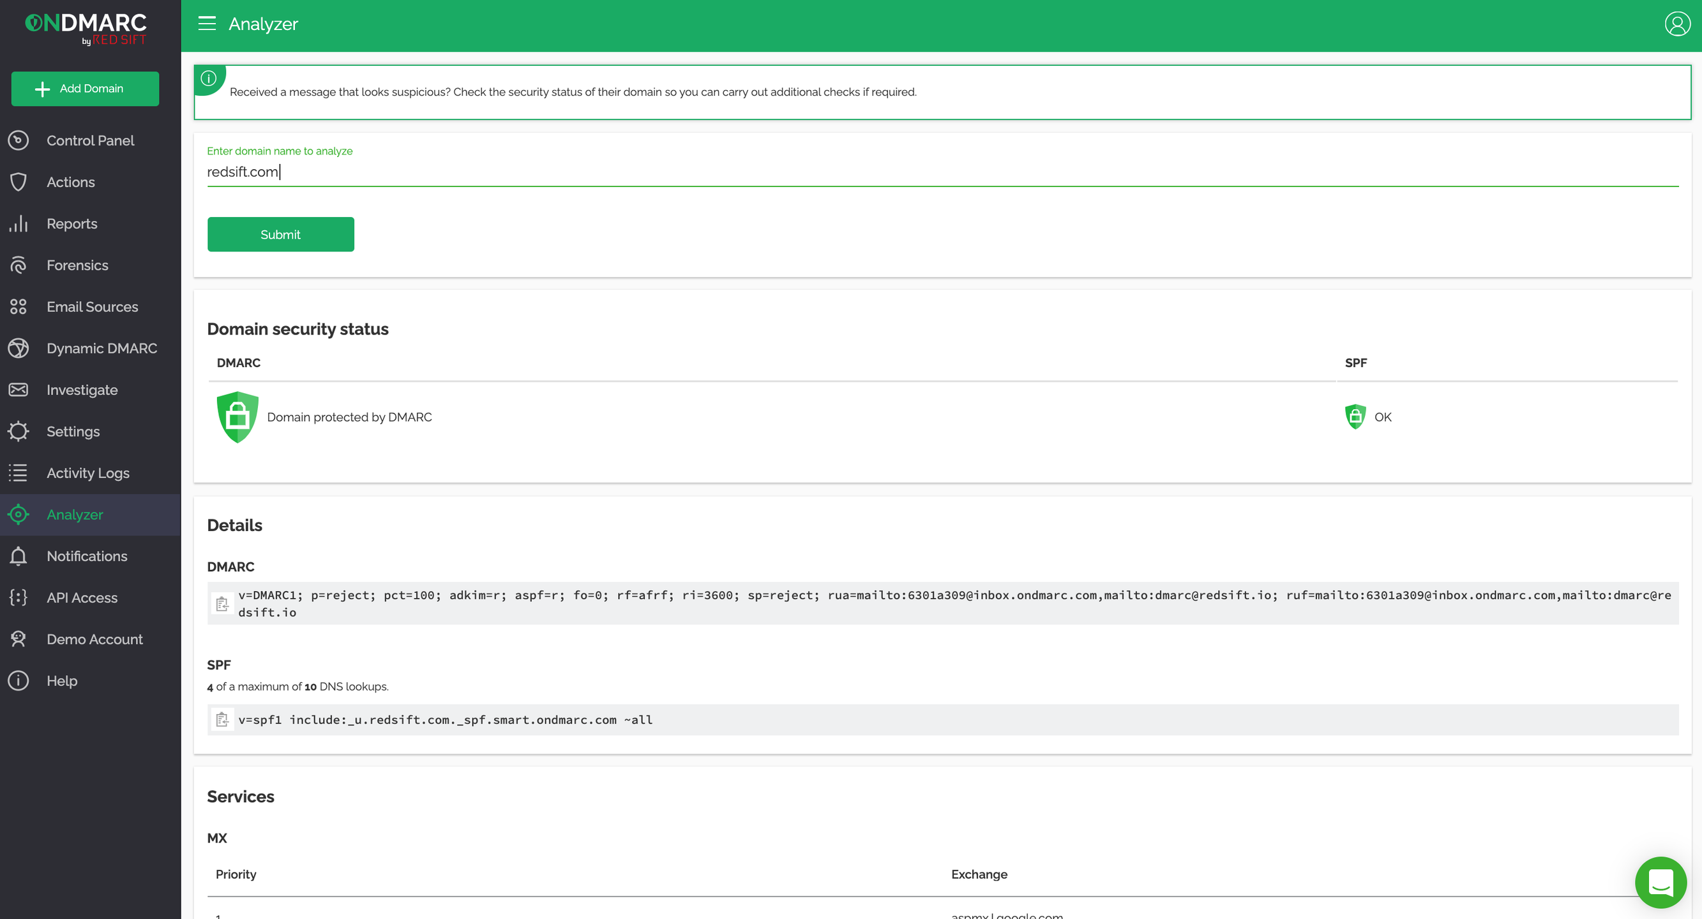Focus the domain name input field

[942, 172]
